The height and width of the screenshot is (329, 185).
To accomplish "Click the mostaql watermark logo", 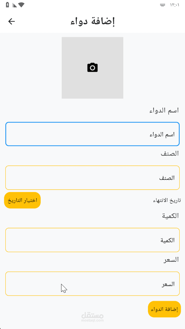I will pos(93,317).
